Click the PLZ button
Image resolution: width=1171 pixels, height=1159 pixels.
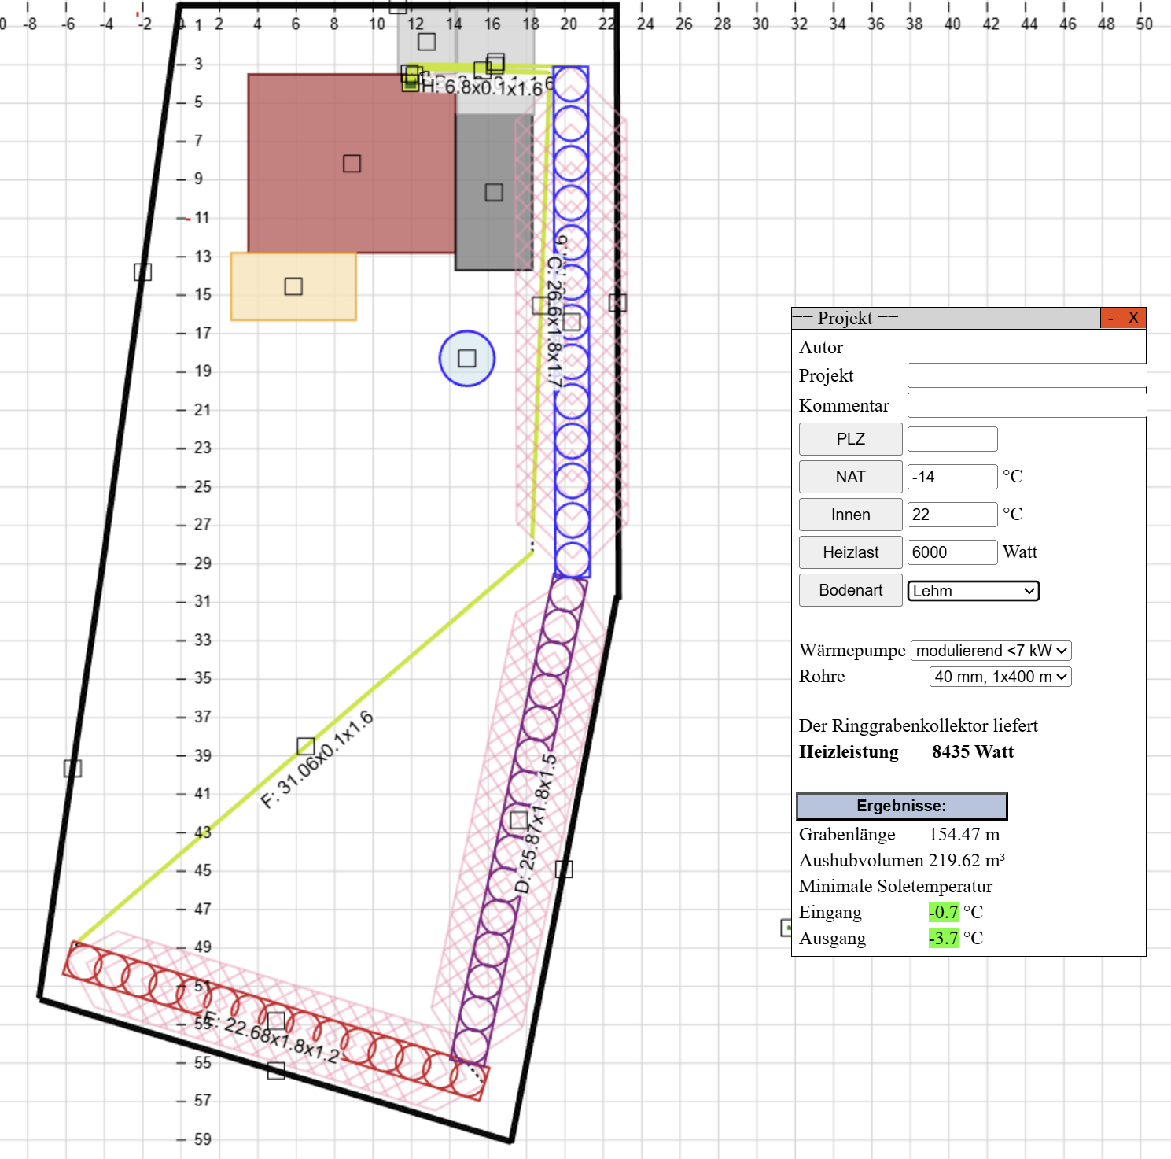coord(850,439)
